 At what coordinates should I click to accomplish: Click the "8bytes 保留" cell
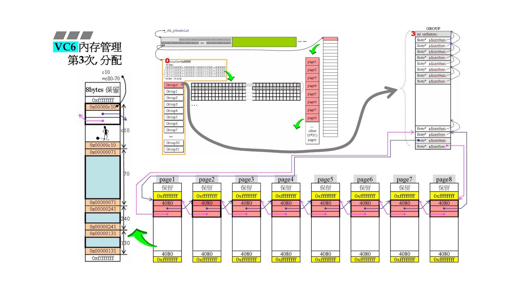[x=103, y=89]
